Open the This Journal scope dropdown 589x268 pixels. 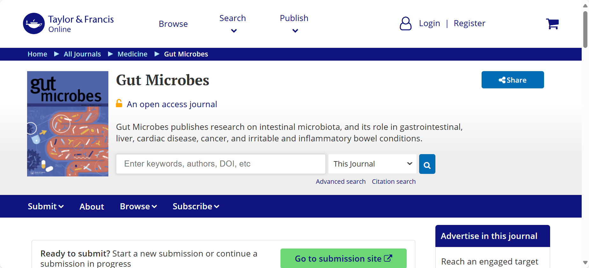[372, 164]
